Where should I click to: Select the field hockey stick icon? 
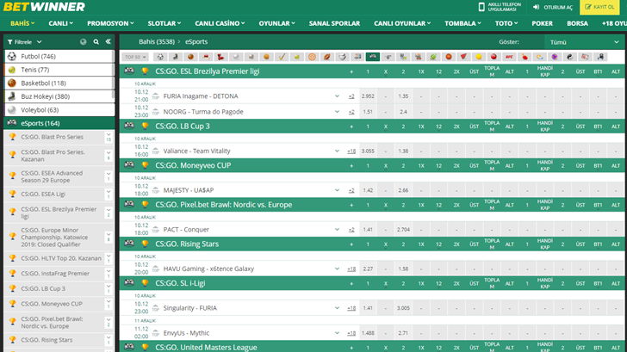click(x=282, y=57)
